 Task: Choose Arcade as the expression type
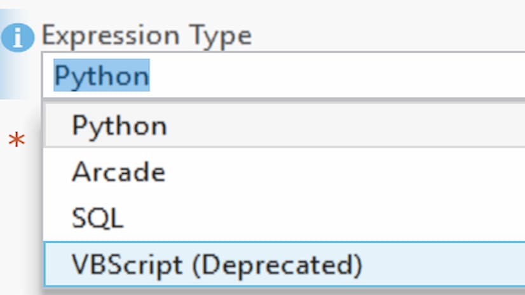119,172
